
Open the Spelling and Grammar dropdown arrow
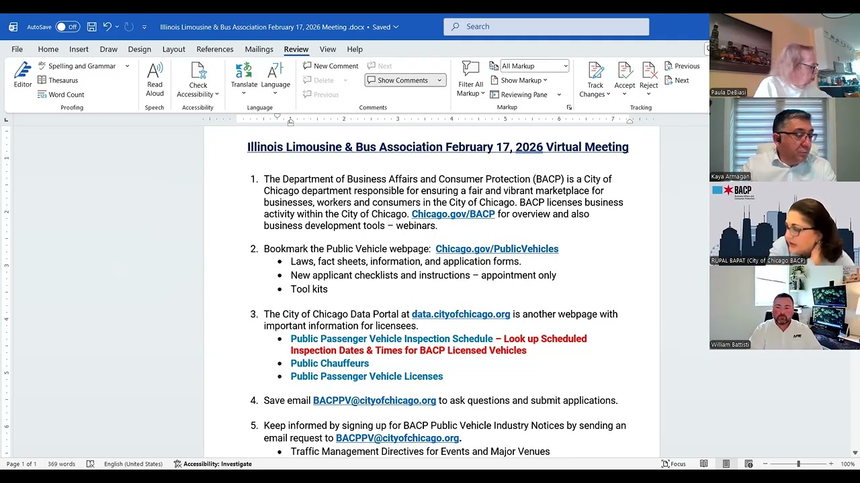point(127,66)
